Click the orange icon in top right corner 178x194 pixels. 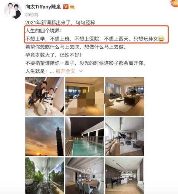click(x=174, y=3)
